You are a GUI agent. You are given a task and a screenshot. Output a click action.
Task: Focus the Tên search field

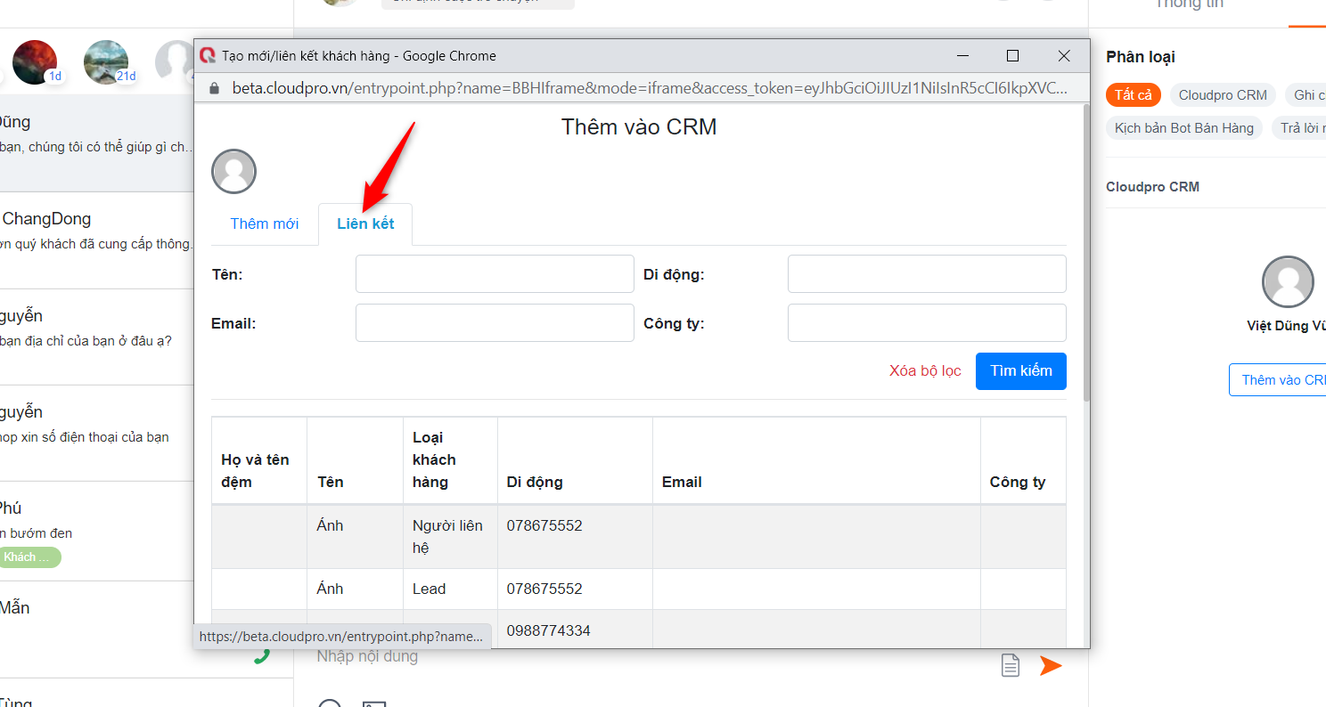(495, 274)
